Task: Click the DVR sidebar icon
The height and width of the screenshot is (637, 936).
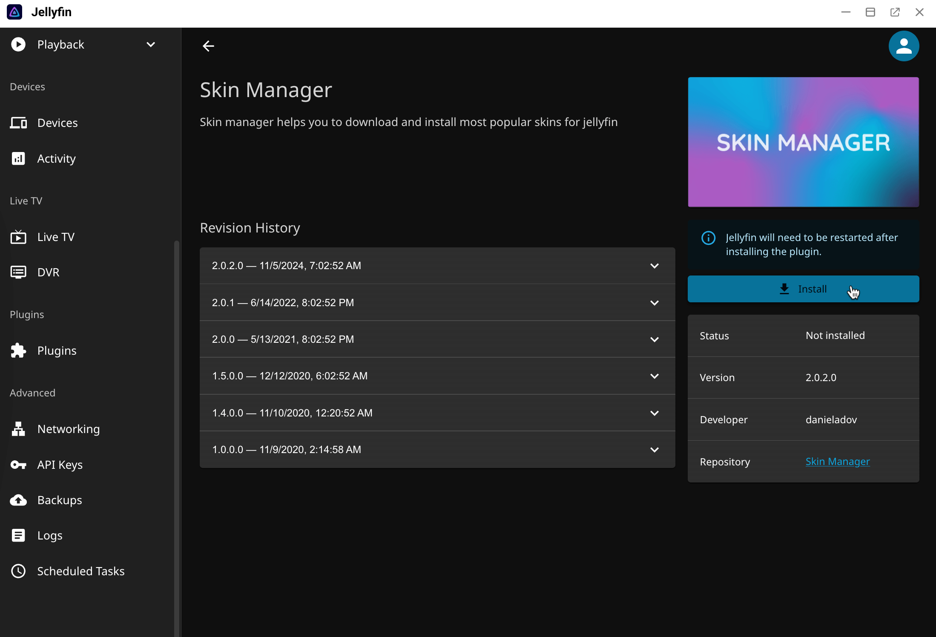Action: coord(18,272)
